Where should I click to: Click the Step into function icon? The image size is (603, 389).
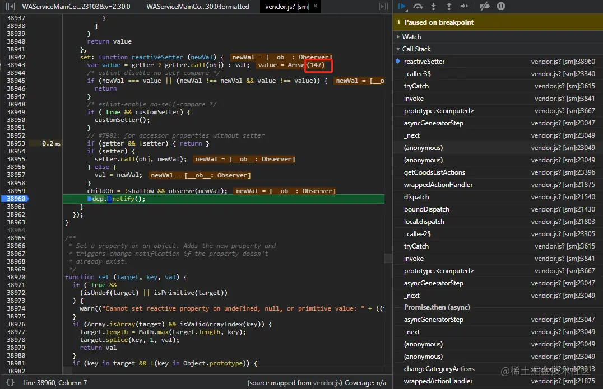coord(433,6)
